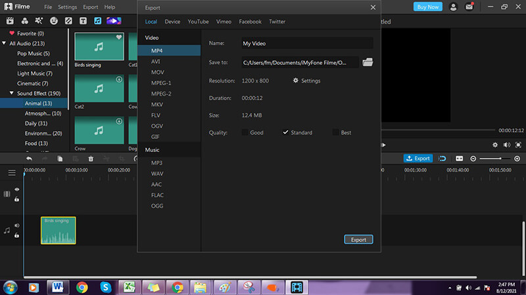Download the Cat2 sound effect
The width and height of the screenshot is (526, 295).
119,79
